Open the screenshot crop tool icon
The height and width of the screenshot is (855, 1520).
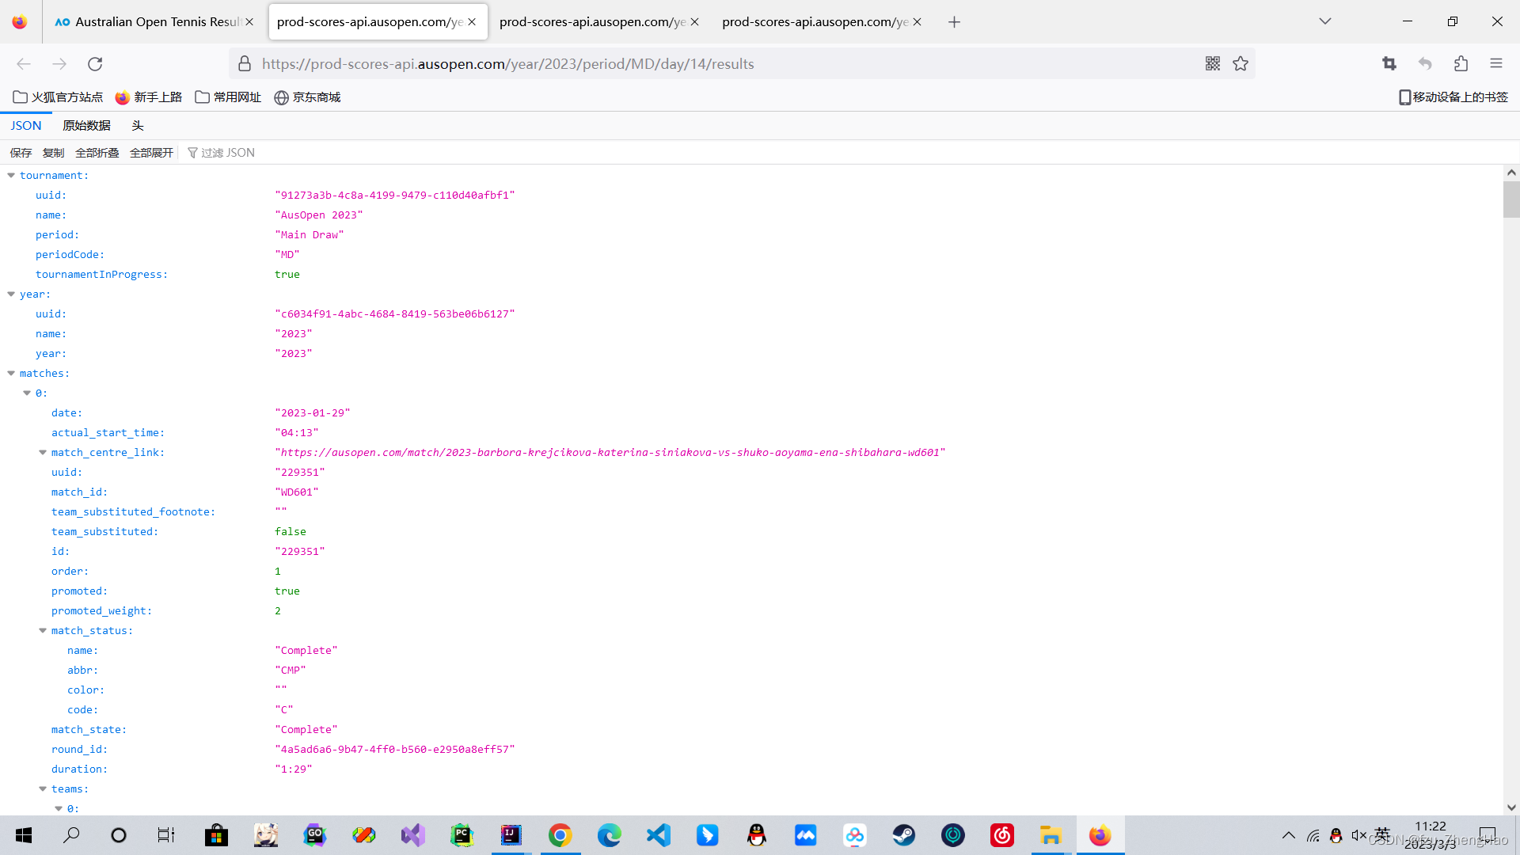pos(1389,64)
